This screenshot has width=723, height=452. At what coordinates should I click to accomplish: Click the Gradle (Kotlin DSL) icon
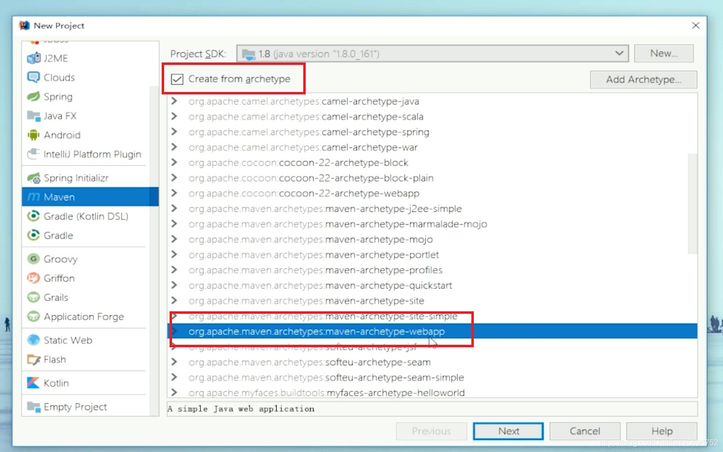[33, 216]
